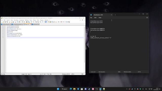Click Synchronize Horizontal Scrolling icon
Image resolution: width=162 pixels, height=91 pixels.
coord(38,22)
